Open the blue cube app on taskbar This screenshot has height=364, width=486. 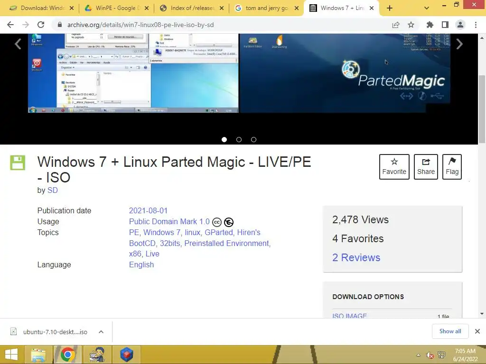(x=126, y=355)
